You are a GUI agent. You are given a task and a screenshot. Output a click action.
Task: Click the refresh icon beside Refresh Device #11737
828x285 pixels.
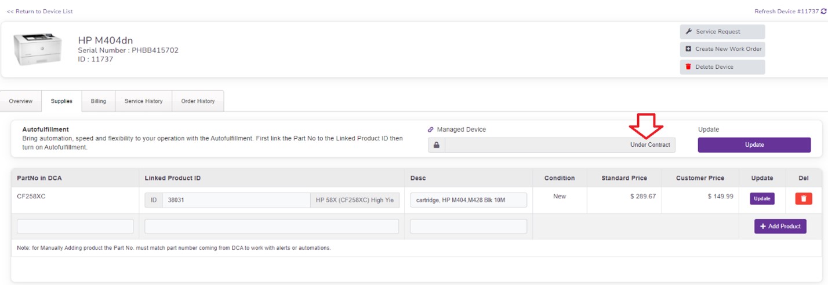(x=823, y=11)
